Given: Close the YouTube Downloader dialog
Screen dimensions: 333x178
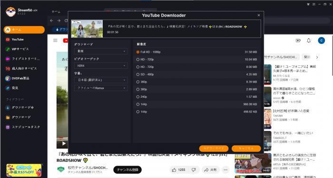Looking at the screenshot, I should (259, 15).
